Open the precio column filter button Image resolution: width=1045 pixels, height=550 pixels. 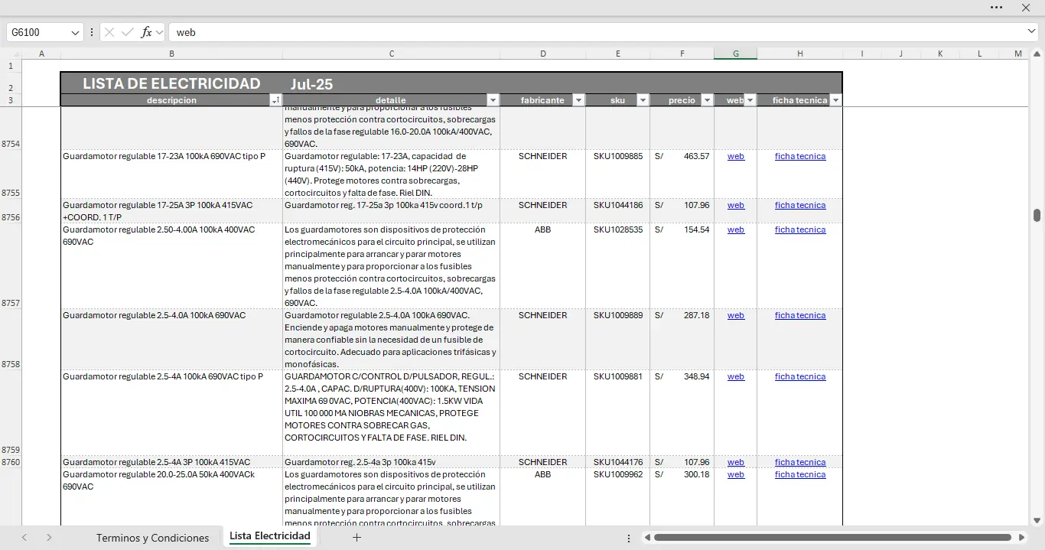707,100
